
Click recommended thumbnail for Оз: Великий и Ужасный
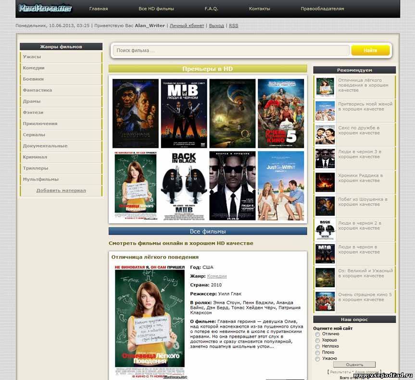click(325, 277)
